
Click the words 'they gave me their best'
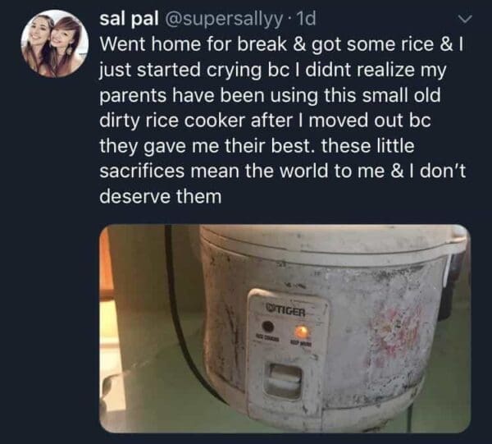coord(204,146)
